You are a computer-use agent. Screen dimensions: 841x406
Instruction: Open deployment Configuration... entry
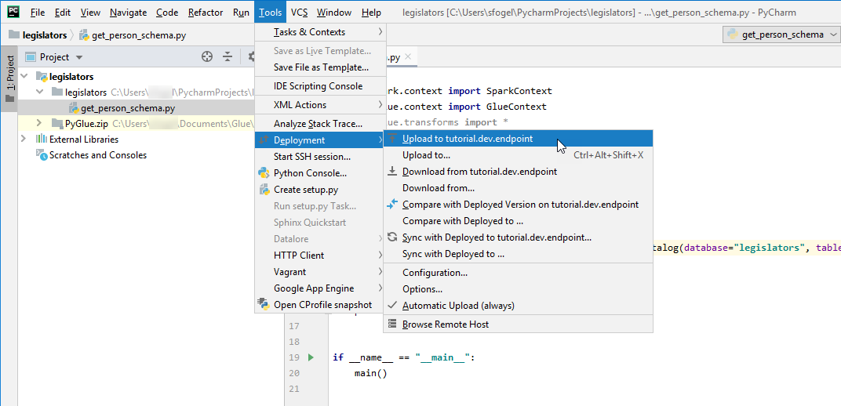435,273
